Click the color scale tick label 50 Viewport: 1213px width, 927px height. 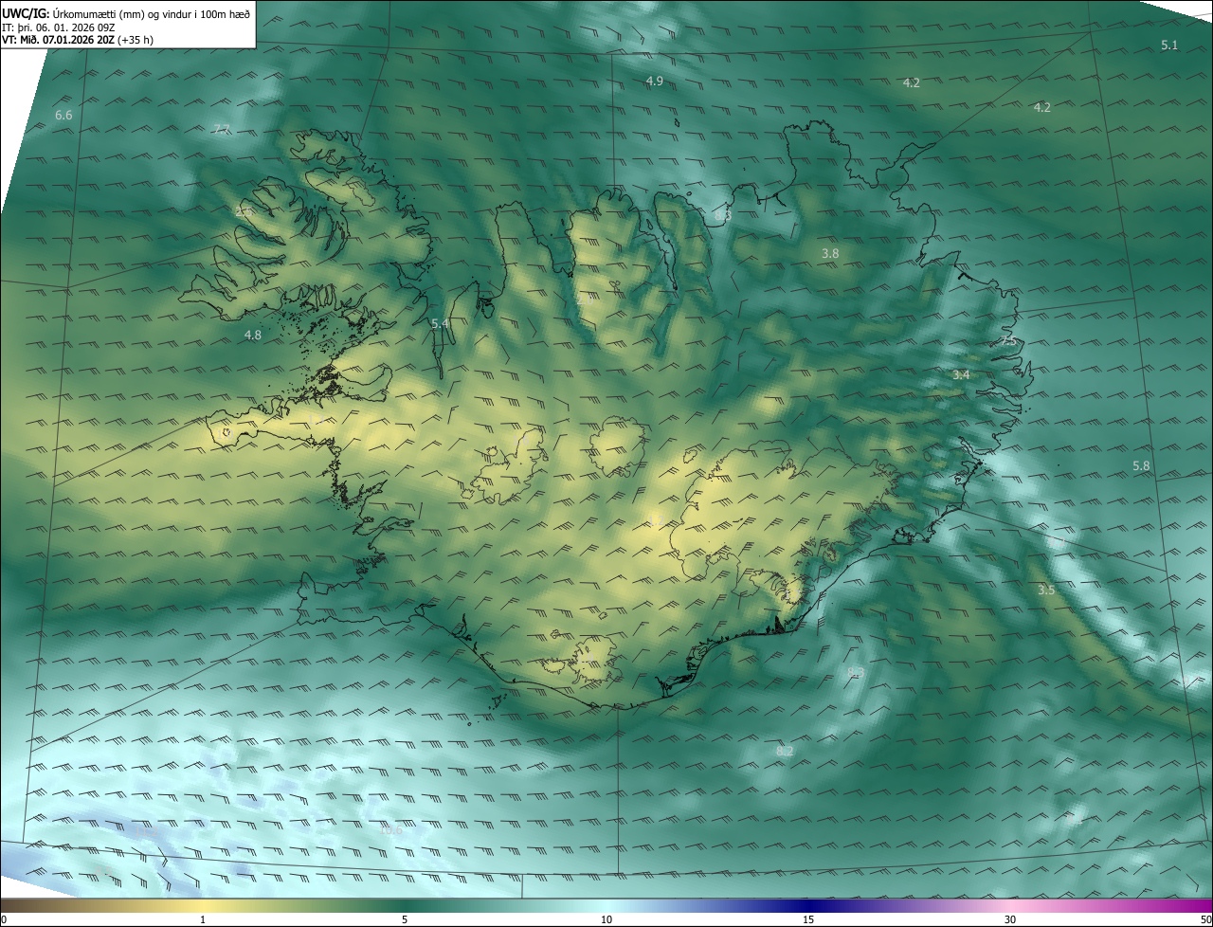click(1205, 920)
